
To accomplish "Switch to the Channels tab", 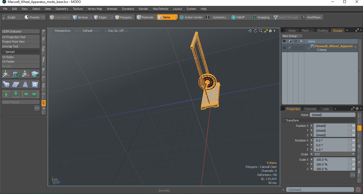I will (x=310, y=109).
